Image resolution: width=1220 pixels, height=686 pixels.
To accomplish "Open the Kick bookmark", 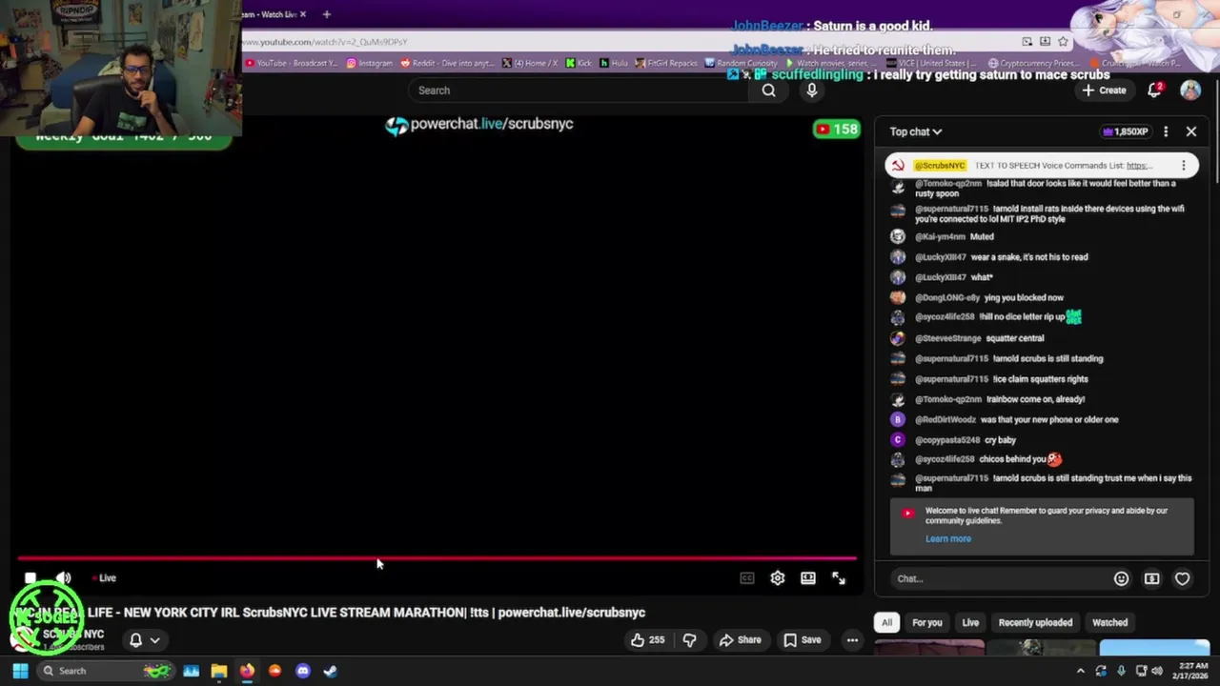I will (579, 63).
